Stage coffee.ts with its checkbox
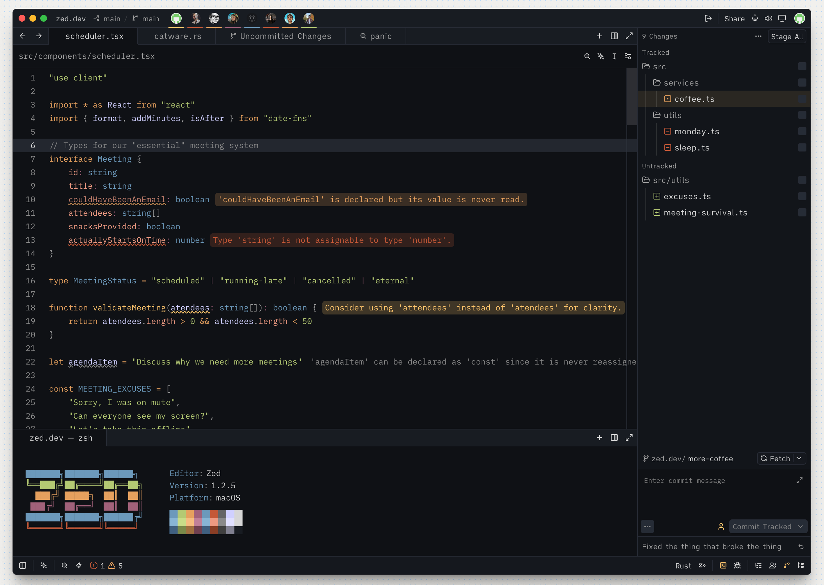 tap(802, 99)
